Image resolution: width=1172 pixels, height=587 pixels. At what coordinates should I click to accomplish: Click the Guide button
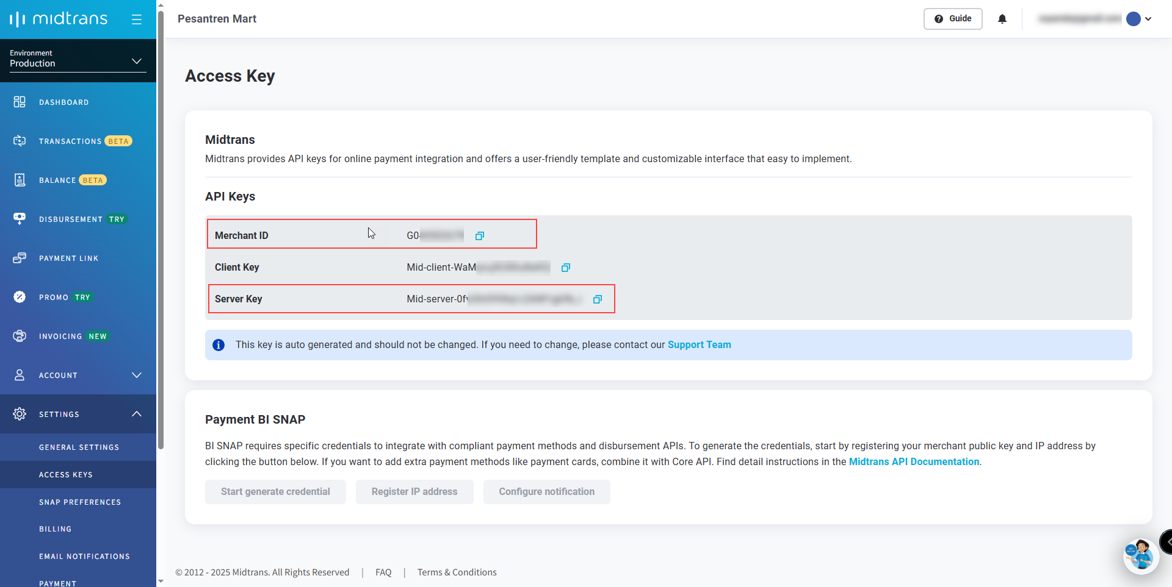[952, 19]
